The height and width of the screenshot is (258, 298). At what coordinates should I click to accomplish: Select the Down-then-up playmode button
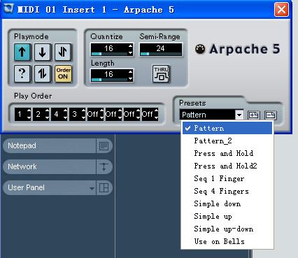click(x=42, y=73)
